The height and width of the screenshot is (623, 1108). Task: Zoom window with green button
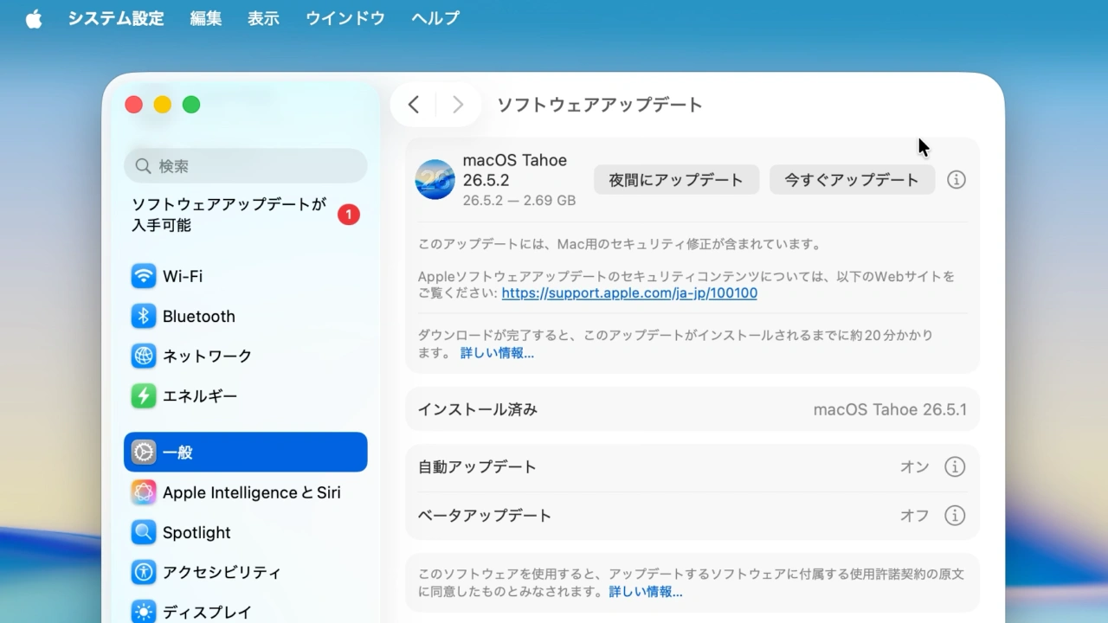[x=191, y=105]
